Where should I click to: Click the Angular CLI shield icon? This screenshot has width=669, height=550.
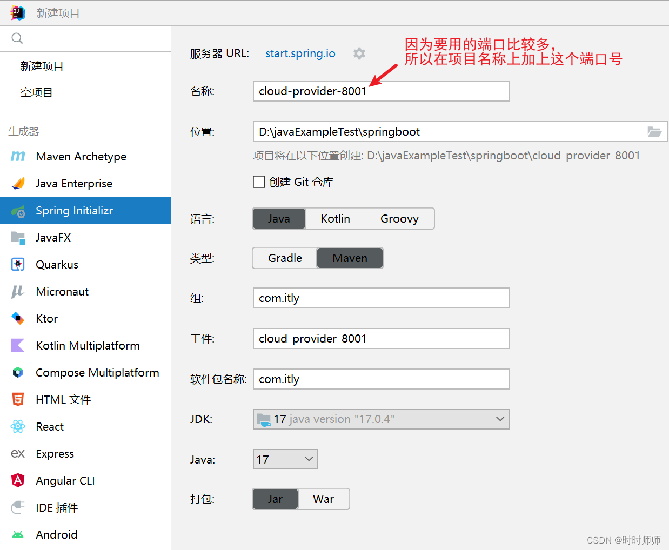18,480
